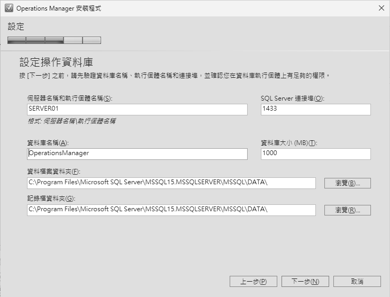Viewport: 390px width, 297px height.
Task: Click the 伺服器名稱和執行個體名稱(S) label
Action: coord(70,98)
